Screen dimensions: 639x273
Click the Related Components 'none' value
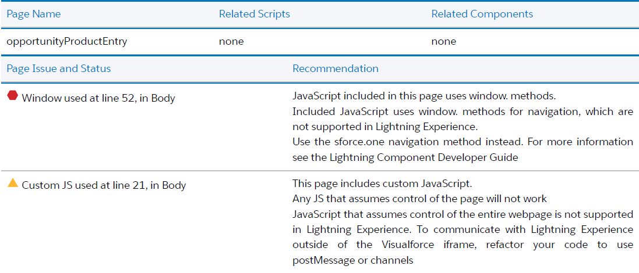click(443, 41)
